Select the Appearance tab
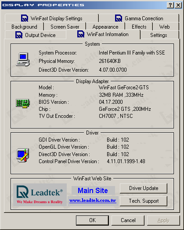The image size is (184, 230). 105,27
